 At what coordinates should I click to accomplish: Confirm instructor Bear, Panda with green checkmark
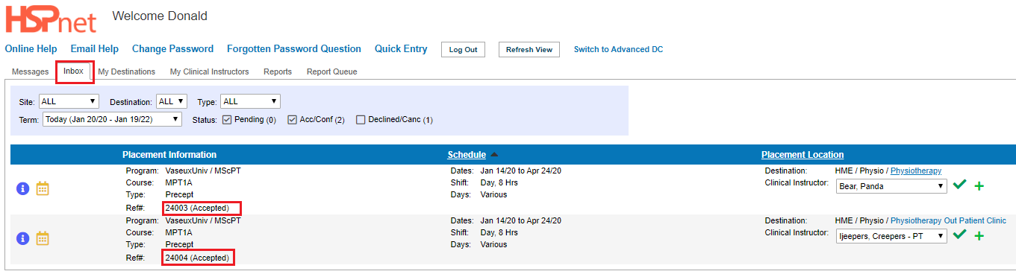coord(960,185)
